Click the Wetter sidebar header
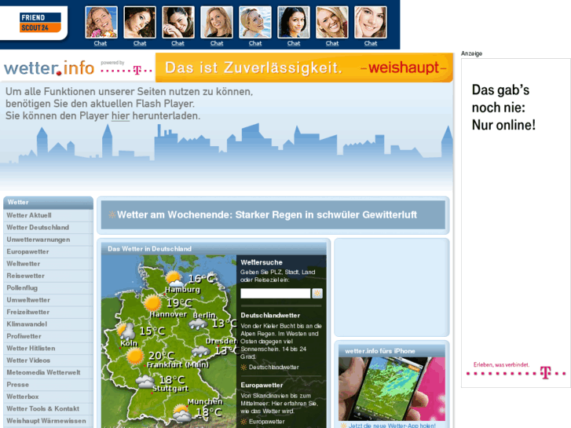The image size is (571, 428). (x=48, y=203)
